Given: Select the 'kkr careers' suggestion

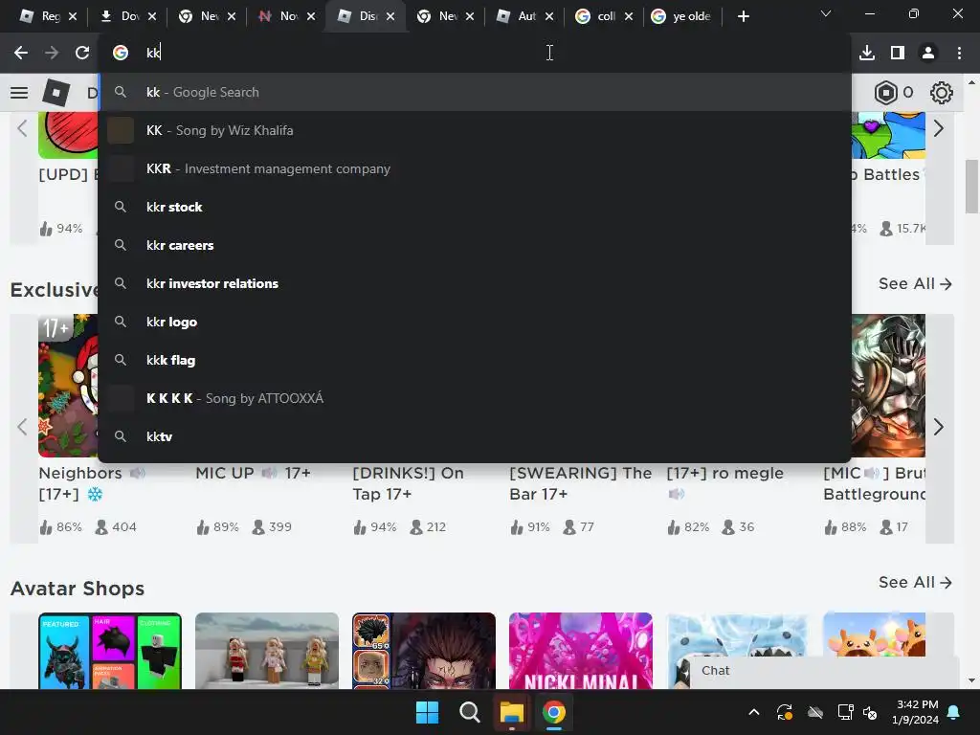Looking at the screenshot, I should [475, 246].
